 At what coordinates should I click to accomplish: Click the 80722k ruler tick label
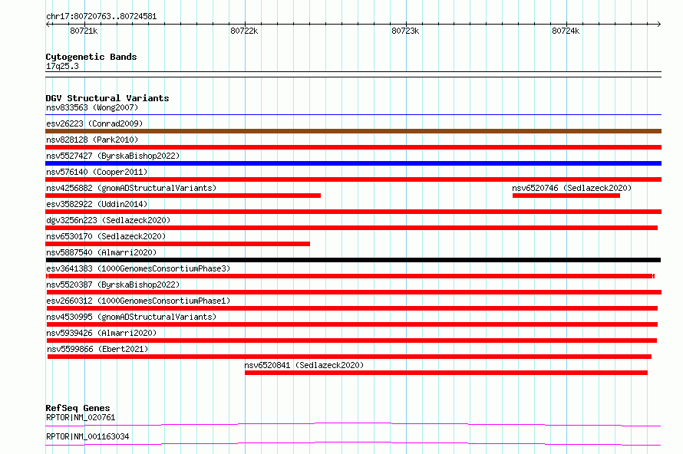click(244, 31)
